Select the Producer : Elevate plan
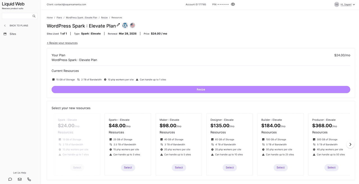The image size is (359, 184). [331, 167]
